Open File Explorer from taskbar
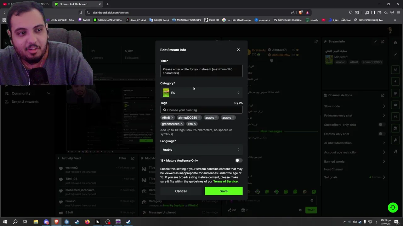The width and height of the screenshot is (403, 226). pyautogui.click(x=36, y=222)
